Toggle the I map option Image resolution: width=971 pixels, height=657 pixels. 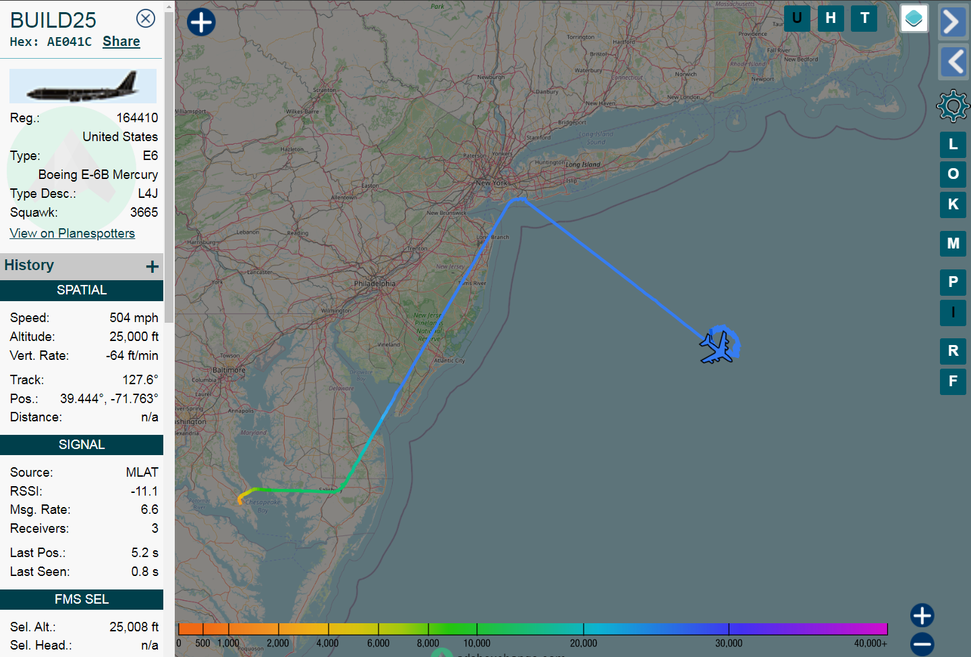click(953, 313)
